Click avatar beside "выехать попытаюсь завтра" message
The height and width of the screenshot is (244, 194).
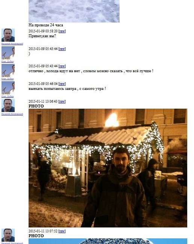click(8, 88)
